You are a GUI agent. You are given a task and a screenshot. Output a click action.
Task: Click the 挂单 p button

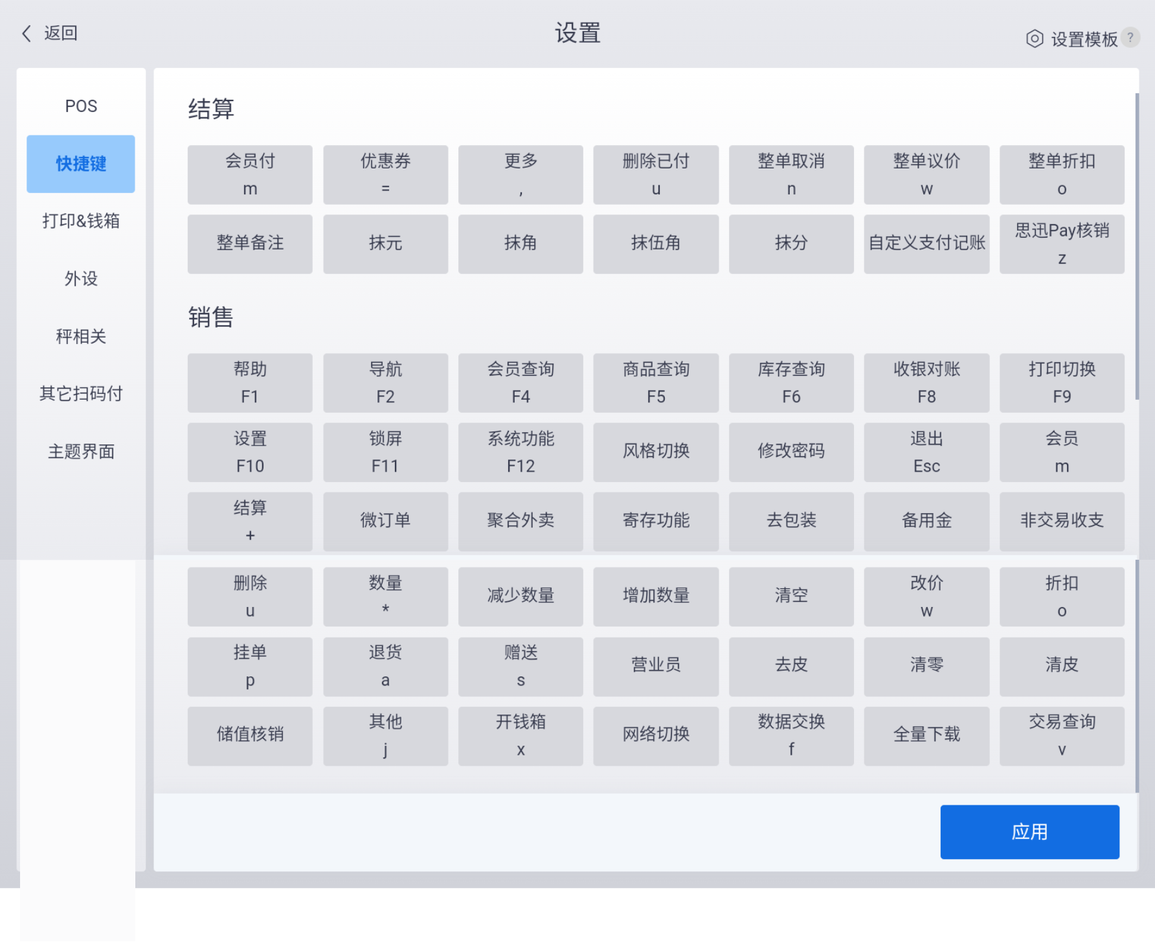250,667
